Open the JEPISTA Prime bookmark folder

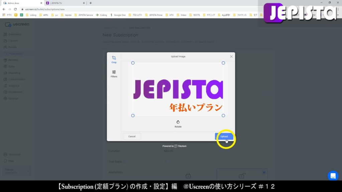[154, 15]
